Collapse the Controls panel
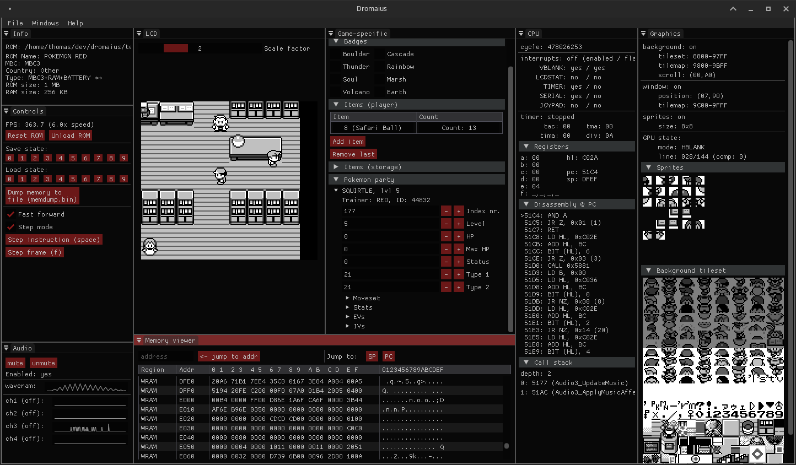Image resolution: width=796 pixels, height=465 pixels. click(6, 111)
